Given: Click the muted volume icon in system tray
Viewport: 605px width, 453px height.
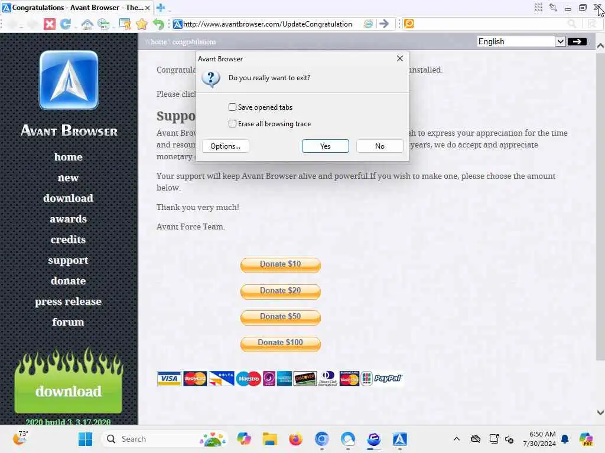Looking at the screenshot, I should [x=509, y=439].
